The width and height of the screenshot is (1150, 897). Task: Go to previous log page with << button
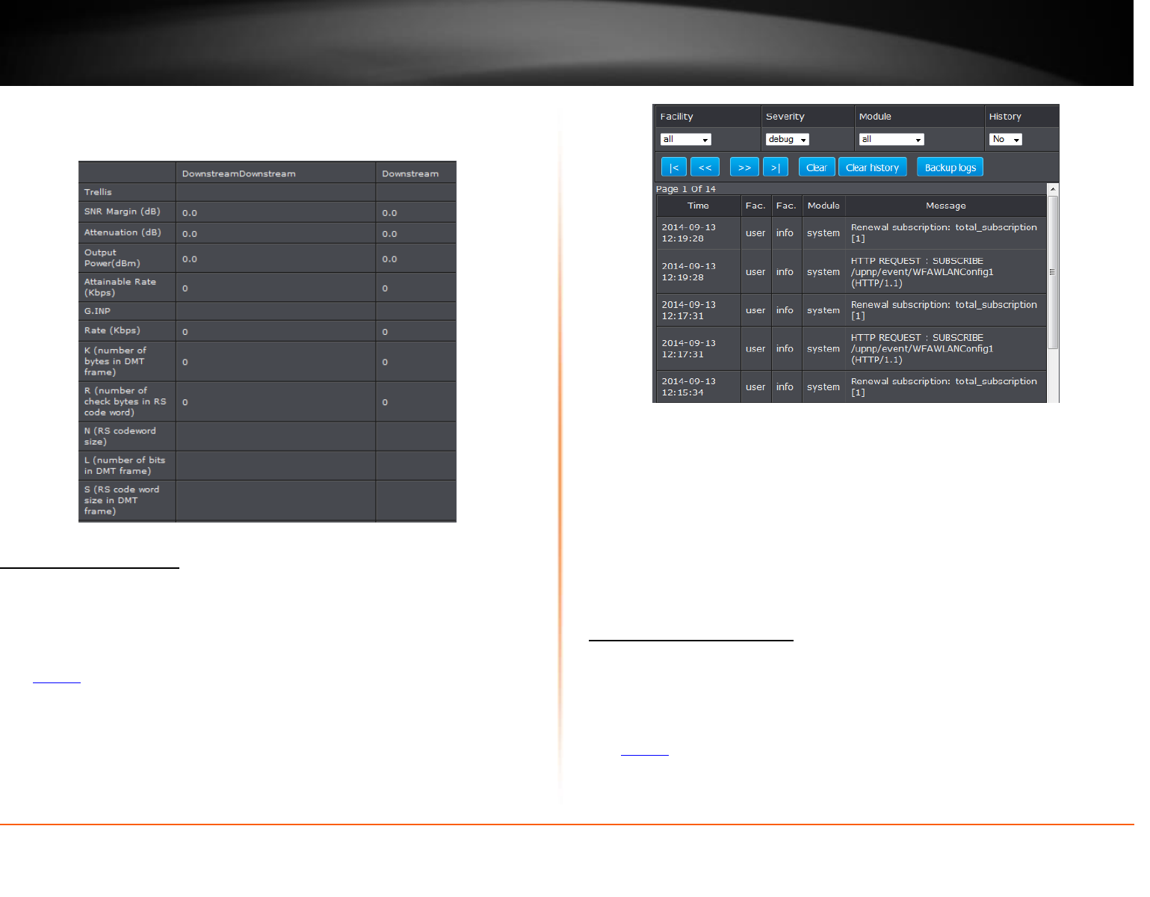coord(705,167)
